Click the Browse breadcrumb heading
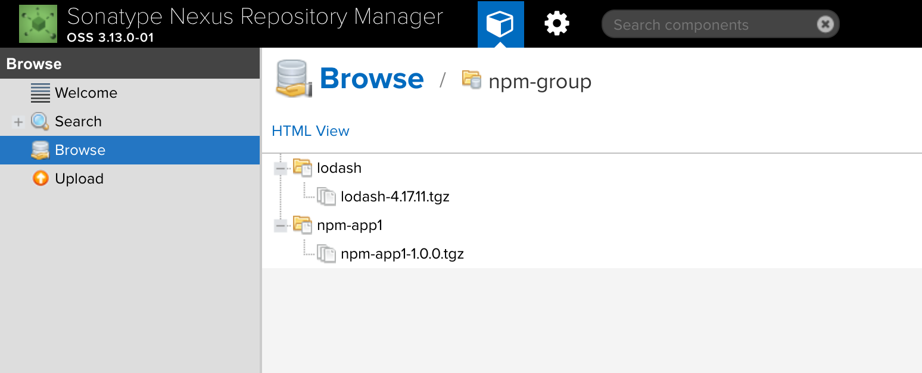Viewport: 922px width, 373px height. tap(372, 79)
